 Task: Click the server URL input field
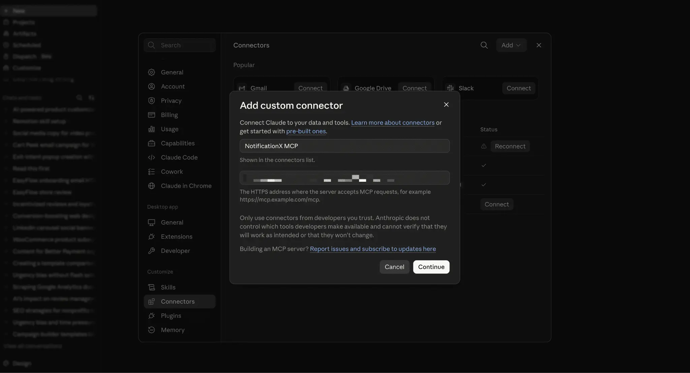(x=344, y=178)
